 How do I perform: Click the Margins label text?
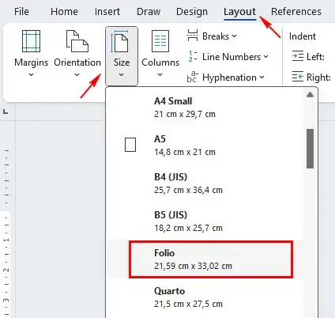click(x=31, y=62)
